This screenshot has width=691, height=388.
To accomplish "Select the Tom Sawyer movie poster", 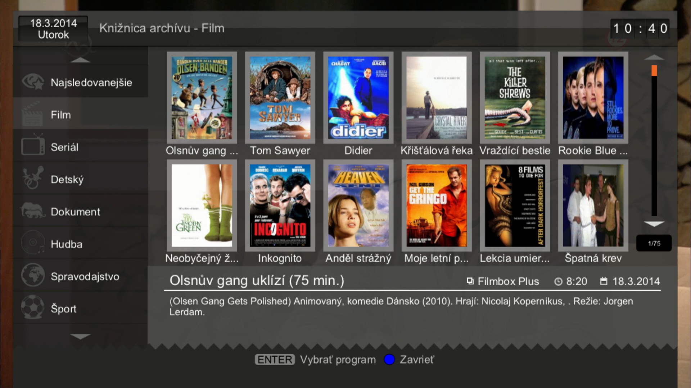I will [280, 98].
